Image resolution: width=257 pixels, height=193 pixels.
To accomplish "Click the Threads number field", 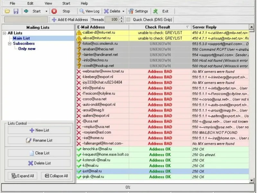I will coord(112,20).
